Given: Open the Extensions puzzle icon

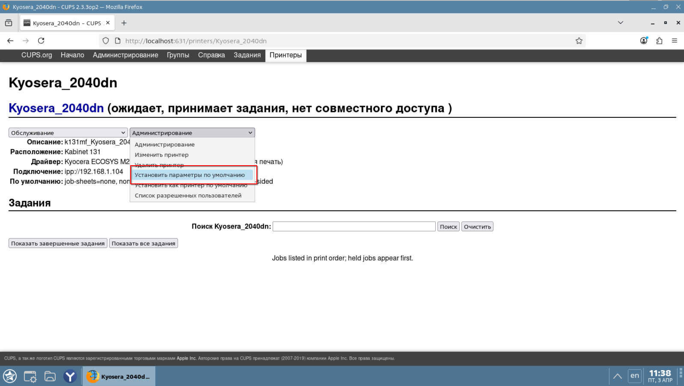Looking at the screenshot, I should pos(659,41).
